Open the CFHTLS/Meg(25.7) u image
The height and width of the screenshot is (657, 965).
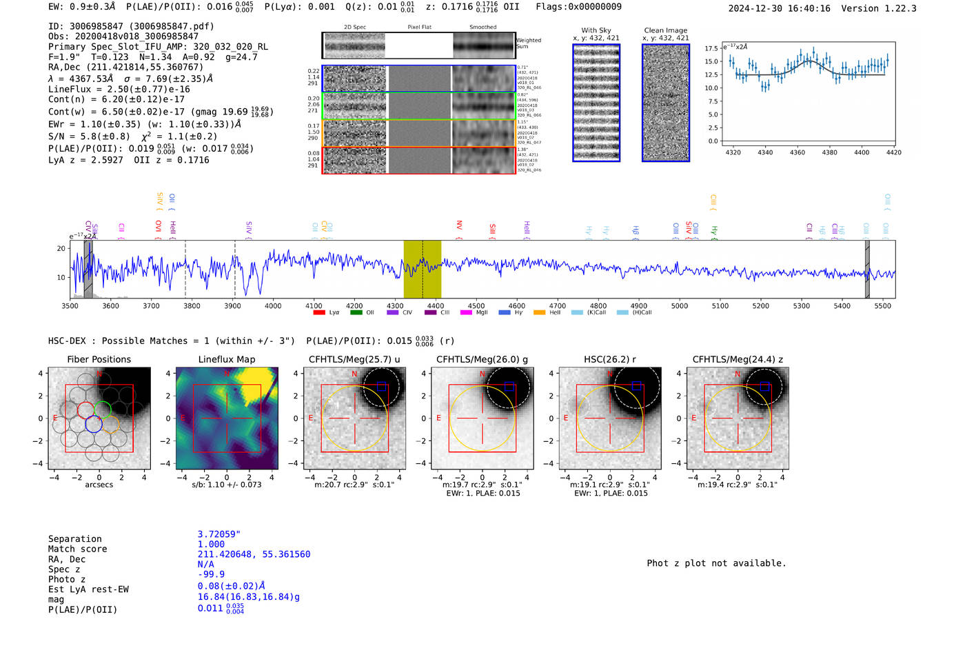click(x=354, y=418)
